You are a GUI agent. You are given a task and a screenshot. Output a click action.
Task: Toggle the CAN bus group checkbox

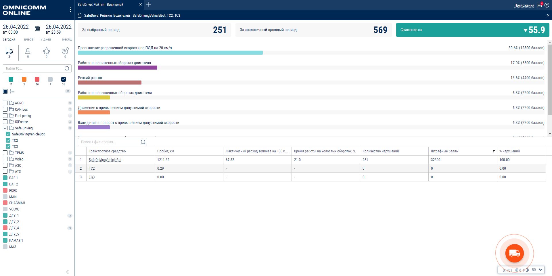point(5,109)
